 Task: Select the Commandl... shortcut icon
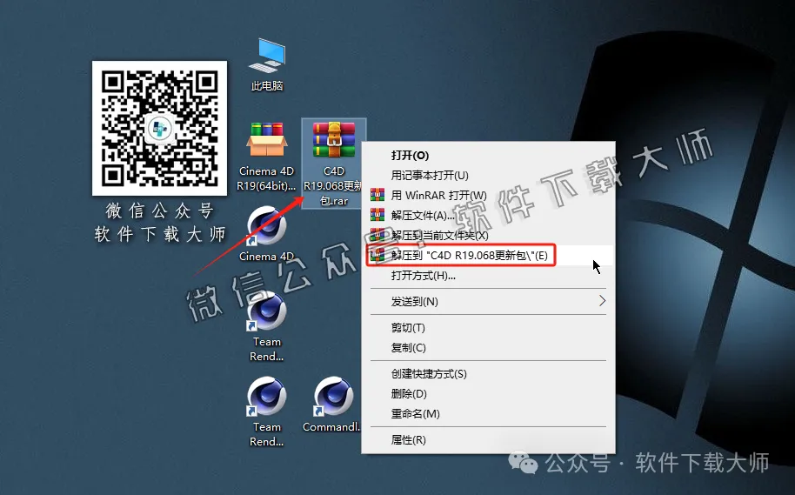[332, 405]
